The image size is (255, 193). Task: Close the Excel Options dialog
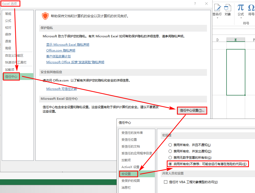[x=206, y=4]
